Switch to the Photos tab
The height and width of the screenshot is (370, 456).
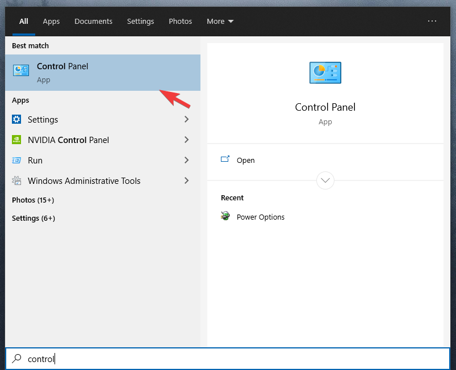point(181,21)
